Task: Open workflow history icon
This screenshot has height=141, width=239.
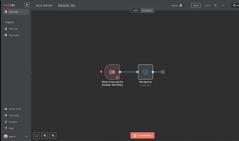Action: point(215,6)
